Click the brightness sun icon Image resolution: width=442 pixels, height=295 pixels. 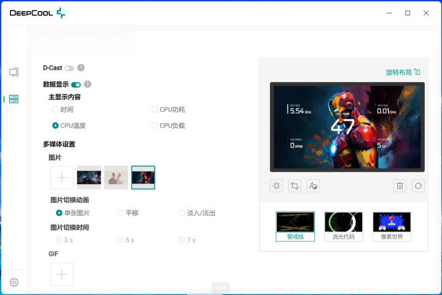pos(276,186)
